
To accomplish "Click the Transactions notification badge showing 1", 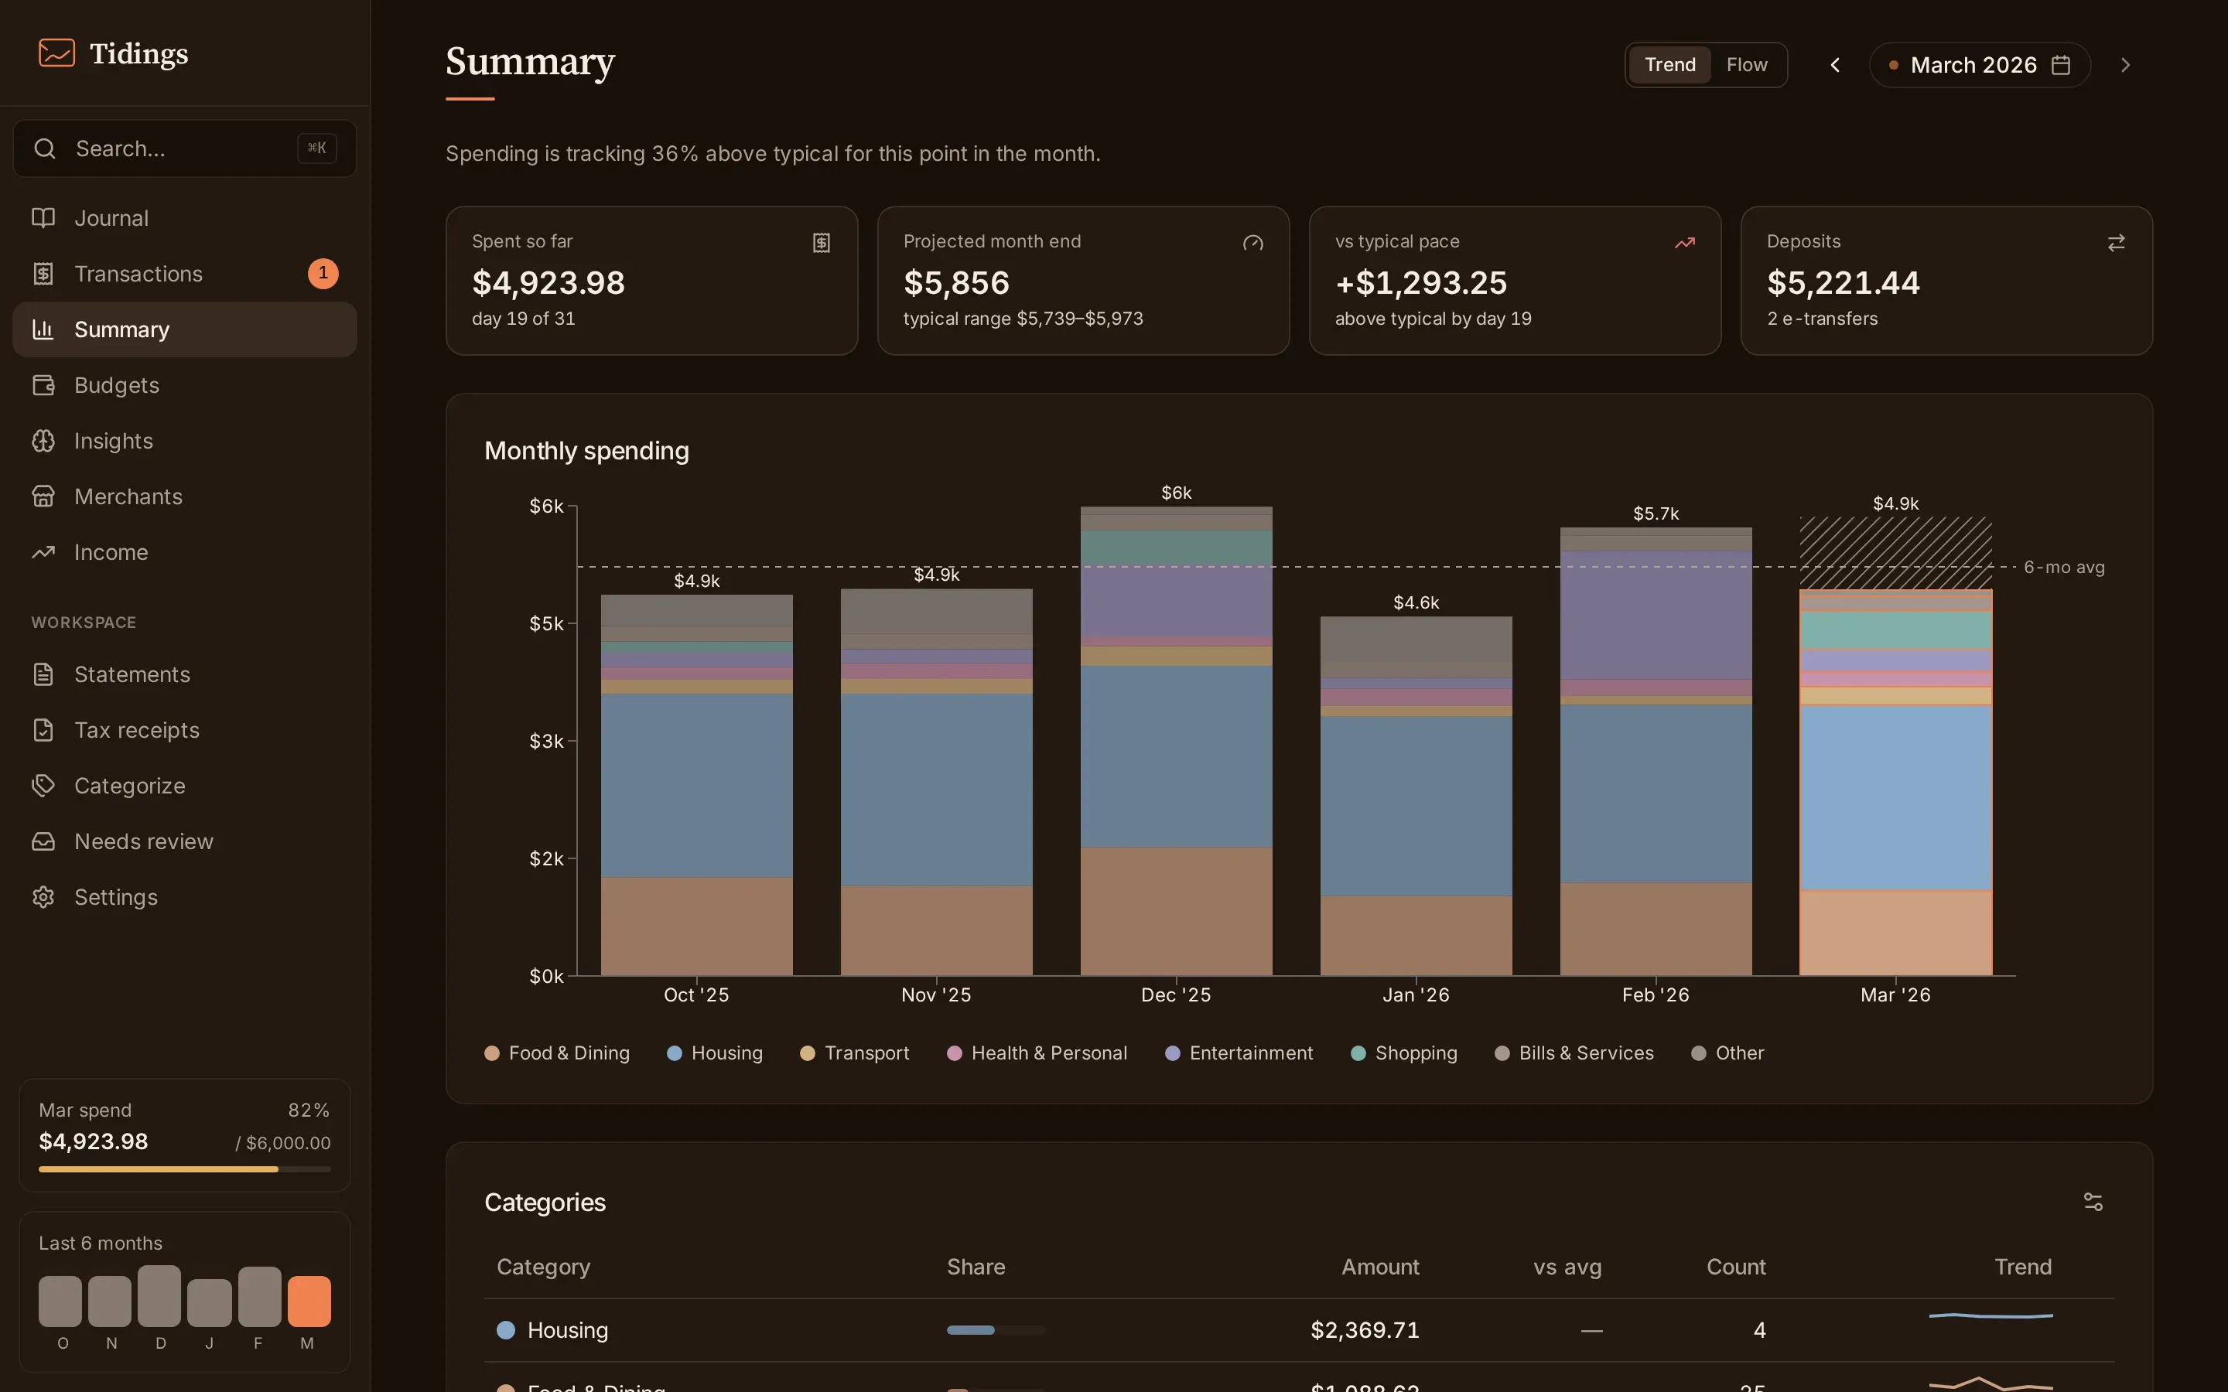I will point(323,274).
